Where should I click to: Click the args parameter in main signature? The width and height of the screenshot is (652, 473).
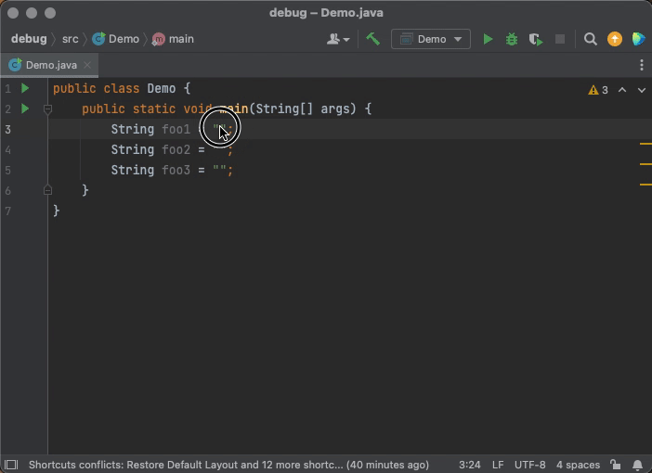tap(334, 109)
